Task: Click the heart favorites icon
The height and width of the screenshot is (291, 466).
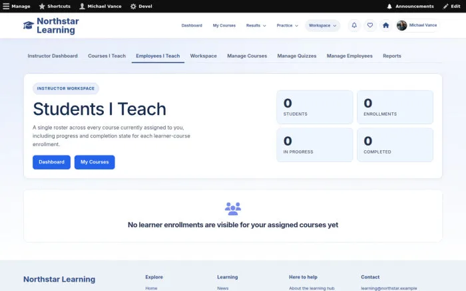Action: click(370, 25)
